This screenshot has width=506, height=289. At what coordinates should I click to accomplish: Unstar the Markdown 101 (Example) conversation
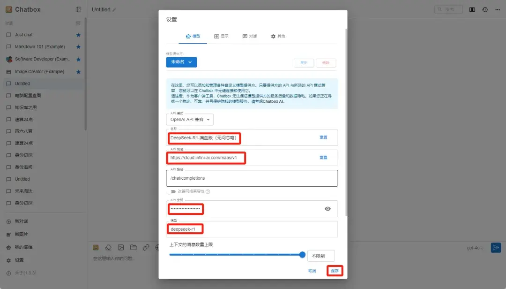point(78,47)
